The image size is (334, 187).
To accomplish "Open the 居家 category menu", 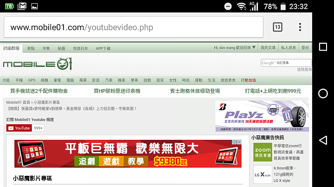I will (160, 80).
